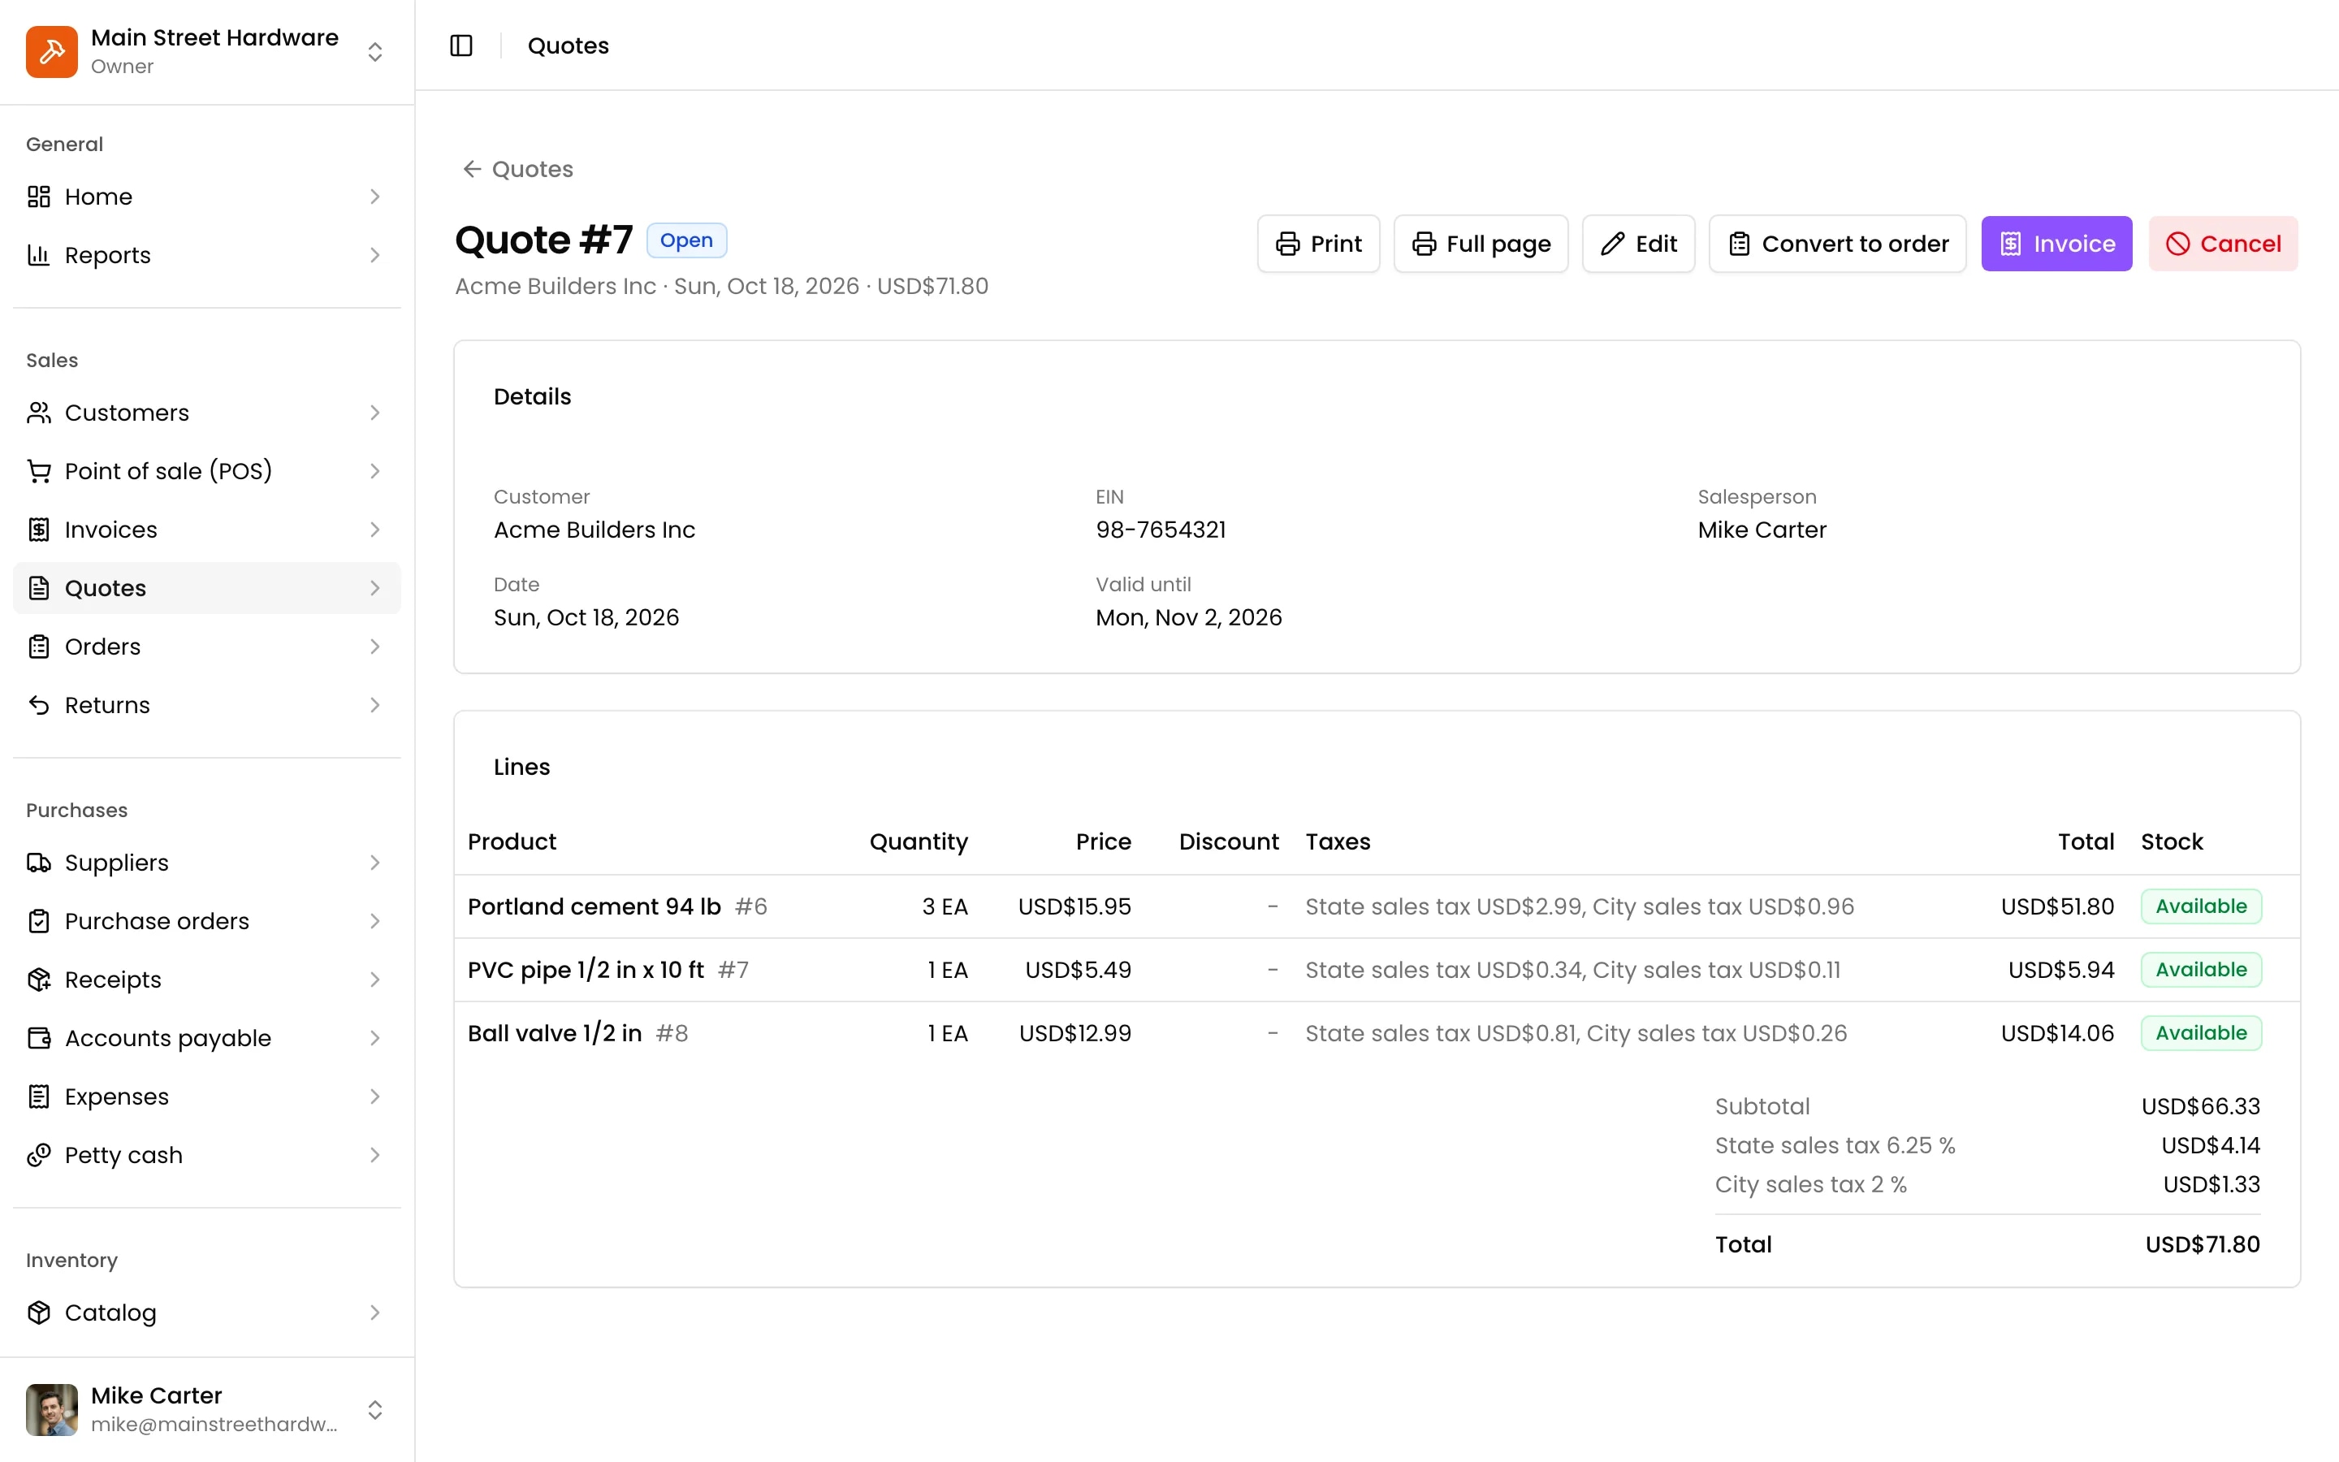The width and height of the screenshot is (2339, 1462).
Task: Toggle the sidebar panel icon
Action: (461, 45)
